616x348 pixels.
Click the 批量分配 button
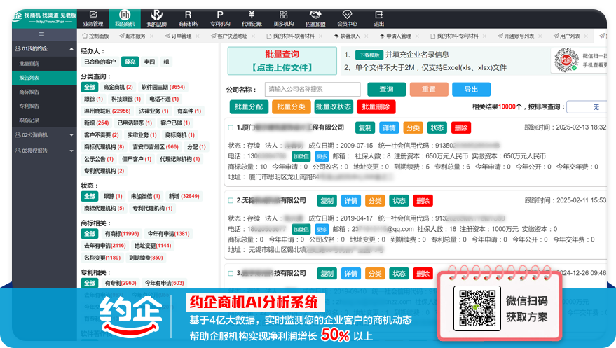point(249,106)
